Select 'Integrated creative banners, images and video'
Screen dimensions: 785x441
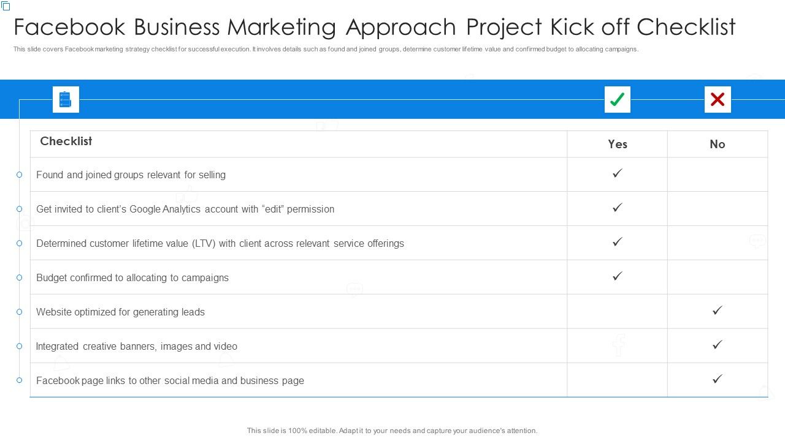(137, 346)
